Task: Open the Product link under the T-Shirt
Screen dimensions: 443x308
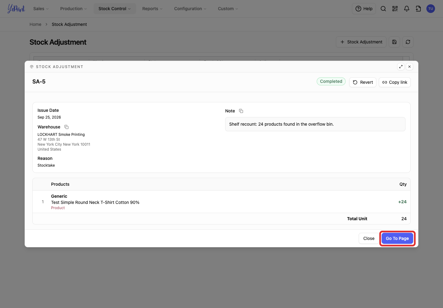Action: [58, 208]
